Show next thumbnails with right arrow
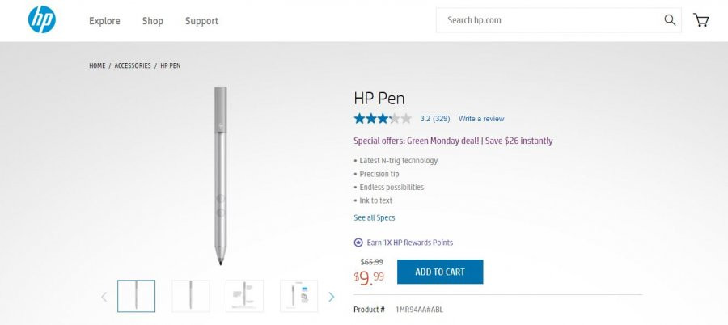 (331, 297)
